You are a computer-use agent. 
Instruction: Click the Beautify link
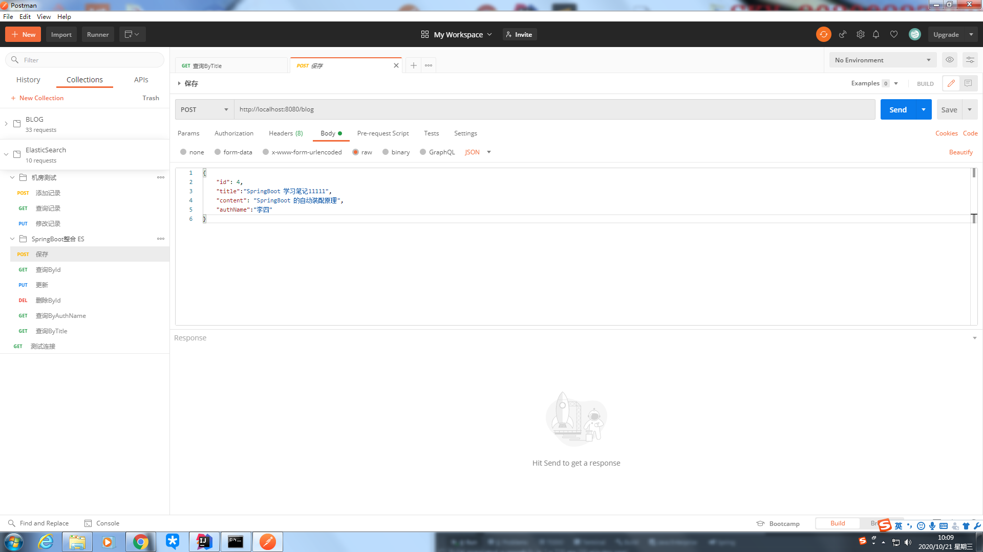pos(960,152)
